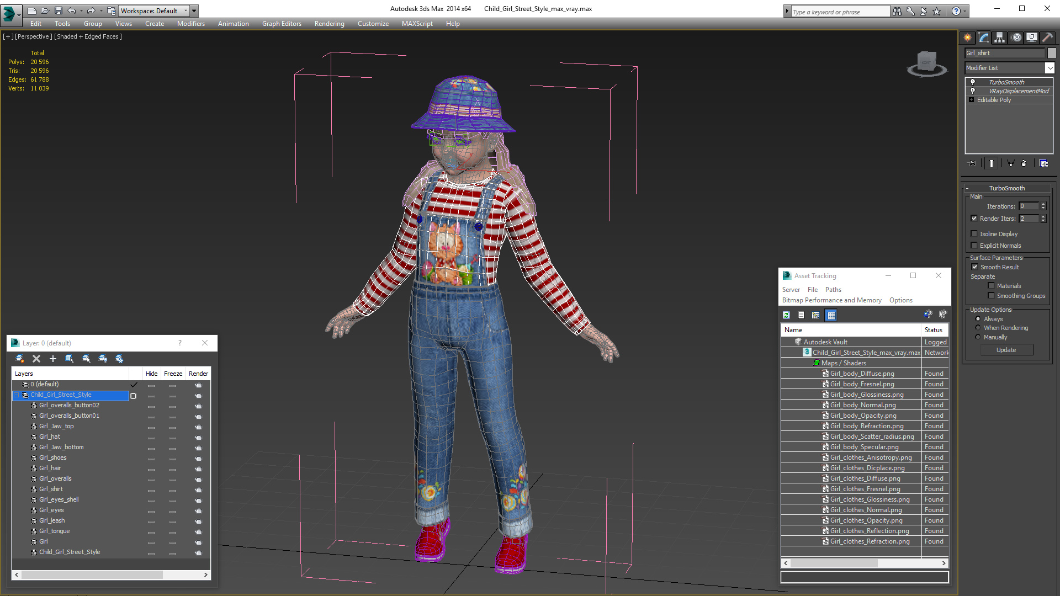This screenshot has height=596, width=1060.
Task: Click Make Unique modifier icon
Action: tap(1011, 163)
